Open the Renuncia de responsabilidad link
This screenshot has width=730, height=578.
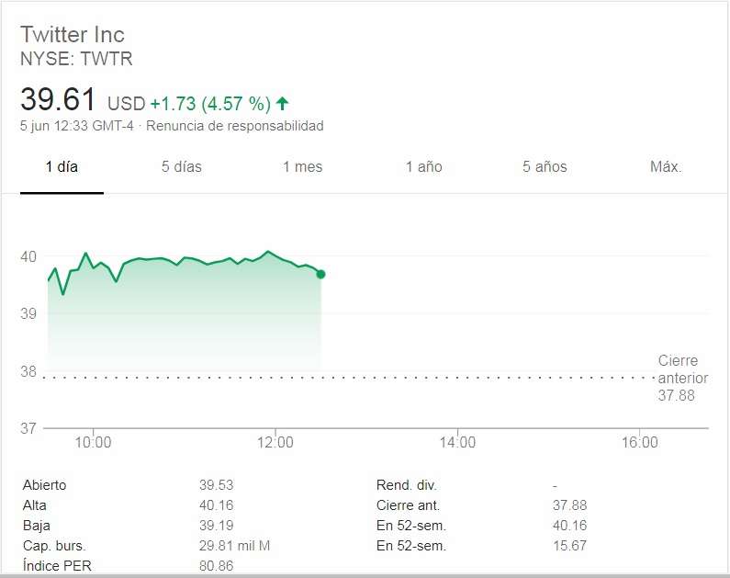coord(235,126)
